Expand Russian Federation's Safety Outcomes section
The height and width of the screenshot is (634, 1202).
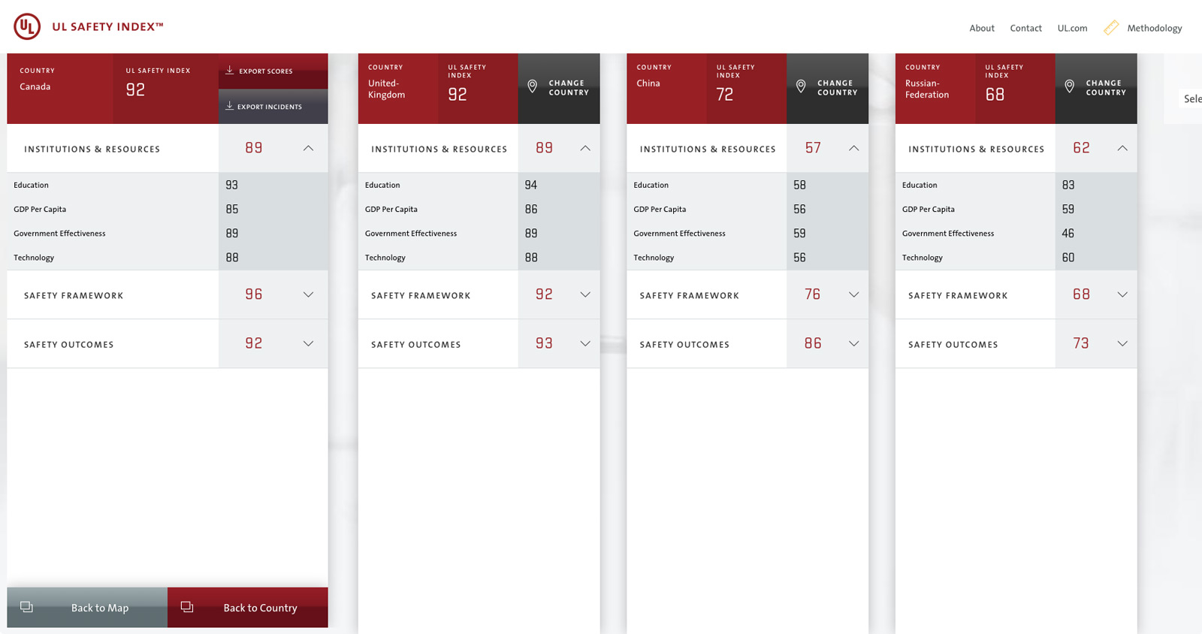(1122, 344)
